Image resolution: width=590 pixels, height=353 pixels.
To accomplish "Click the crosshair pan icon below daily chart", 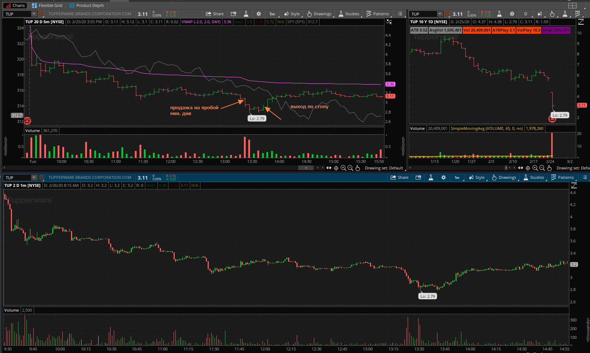I will tap(528, 168).
